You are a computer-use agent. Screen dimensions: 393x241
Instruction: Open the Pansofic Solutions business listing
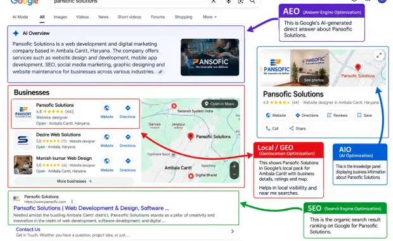[x=55, y=105]
